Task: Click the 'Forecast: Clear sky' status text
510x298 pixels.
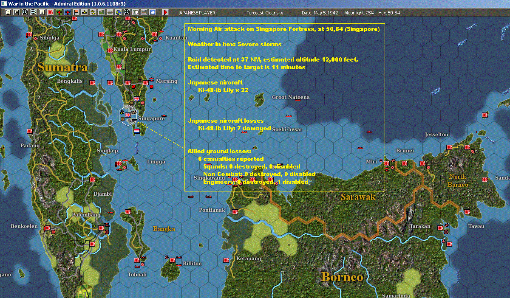Action: point(265,13)
